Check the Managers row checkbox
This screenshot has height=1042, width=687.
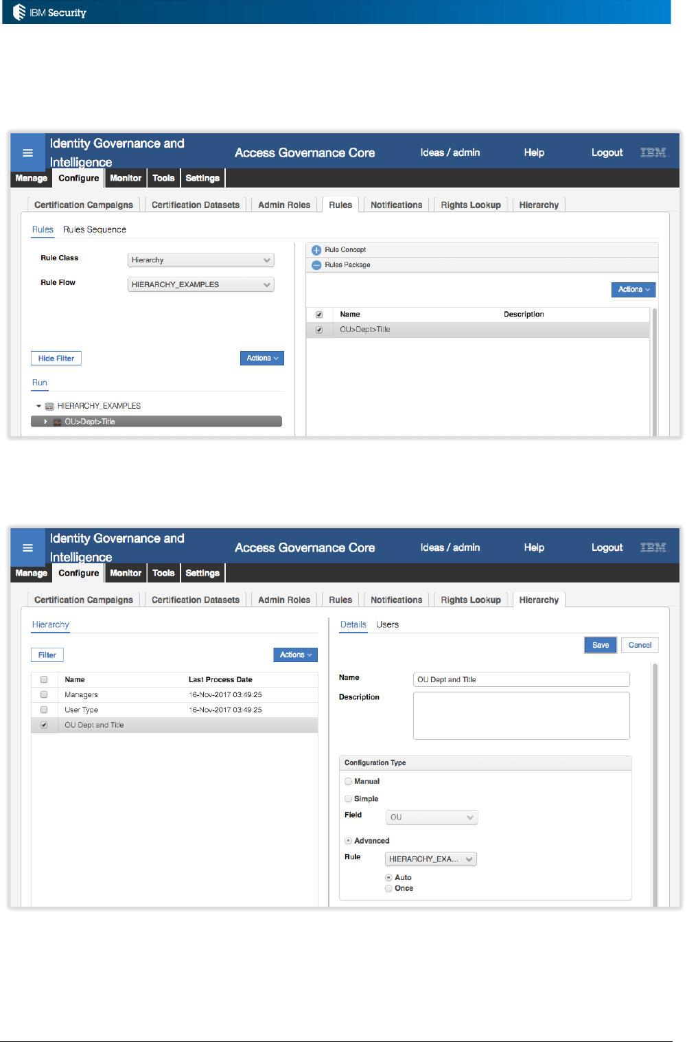click(44, 694)
